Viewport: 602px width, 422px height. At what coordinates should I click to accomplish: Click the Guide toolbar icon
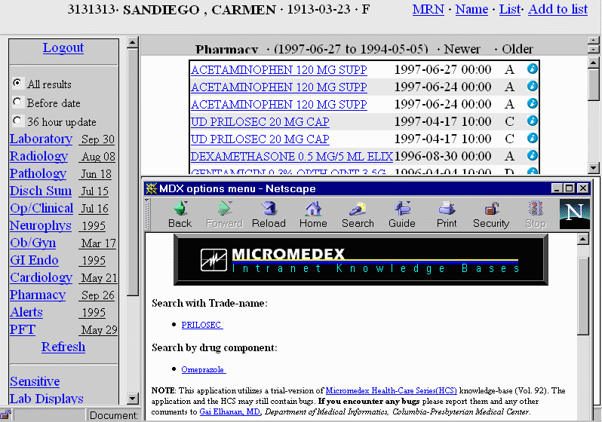(401, 214)
